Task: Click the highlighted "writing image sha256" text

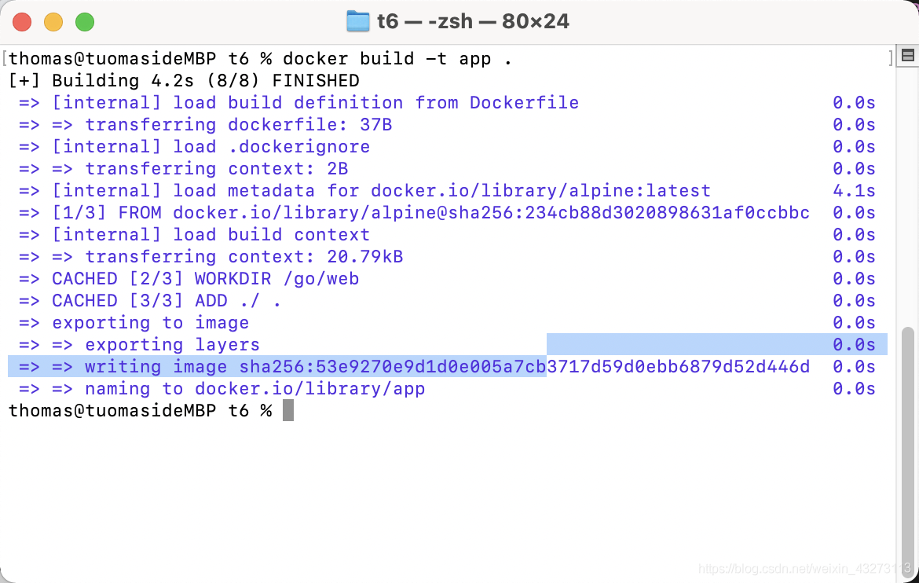Action: pos(315,367)
